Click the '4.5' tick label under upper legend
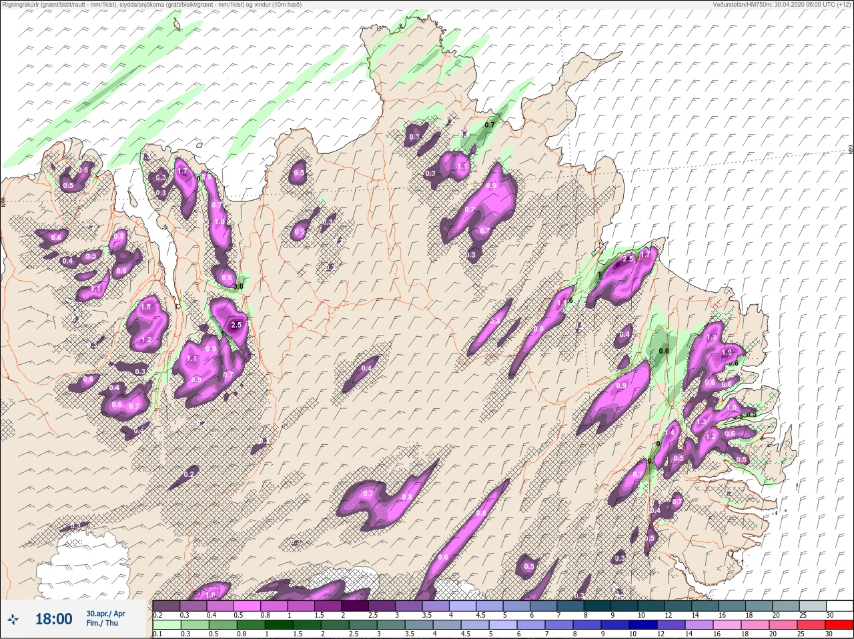 click(x=481, y=614)
